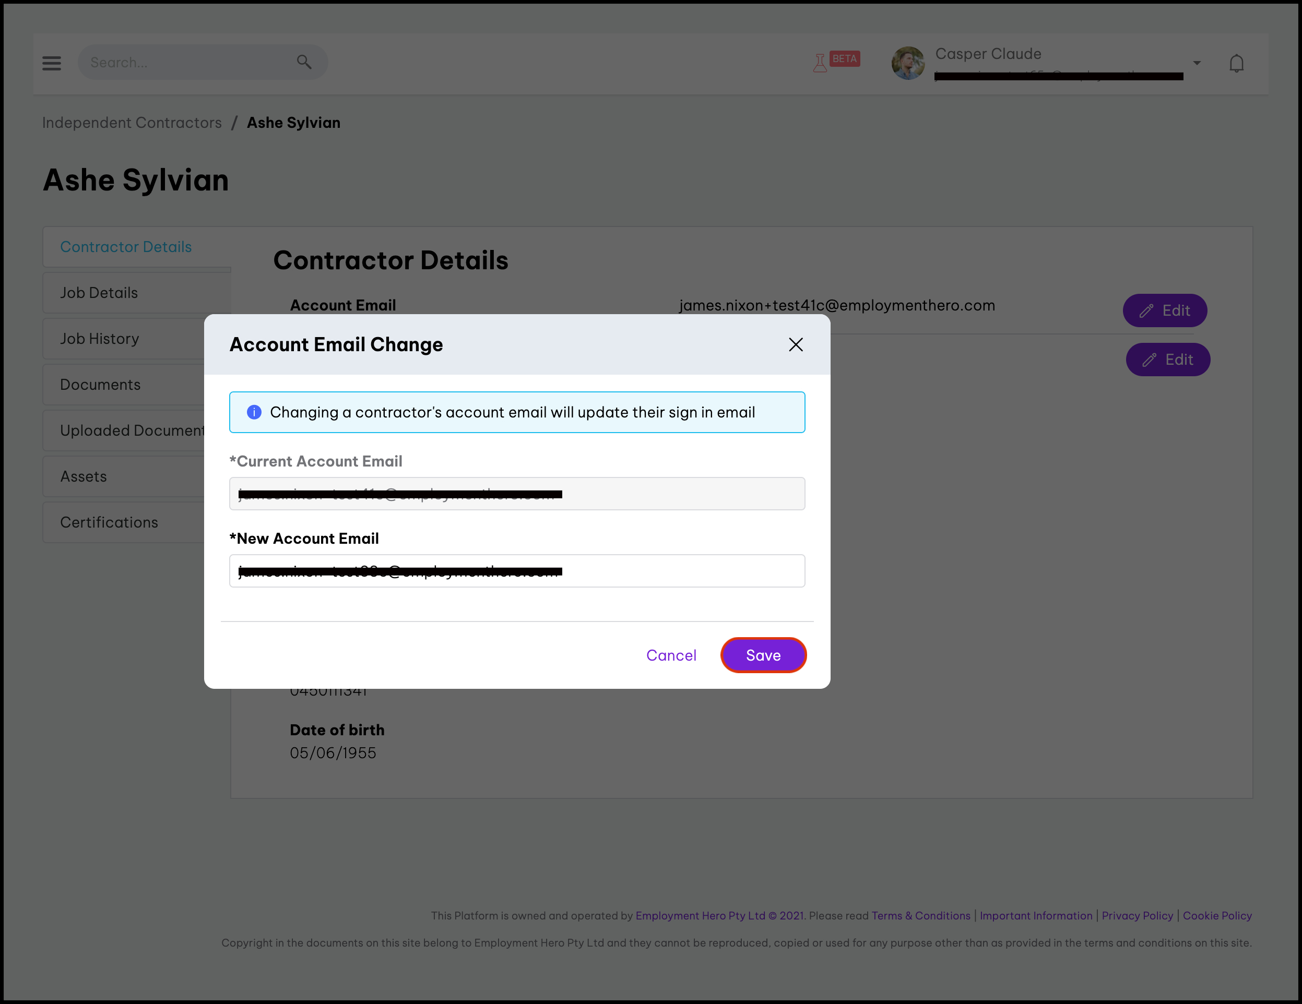Switch to Job Details tab
The height and width of the screenshot is (1004, 1302).
tap(99, 293)
